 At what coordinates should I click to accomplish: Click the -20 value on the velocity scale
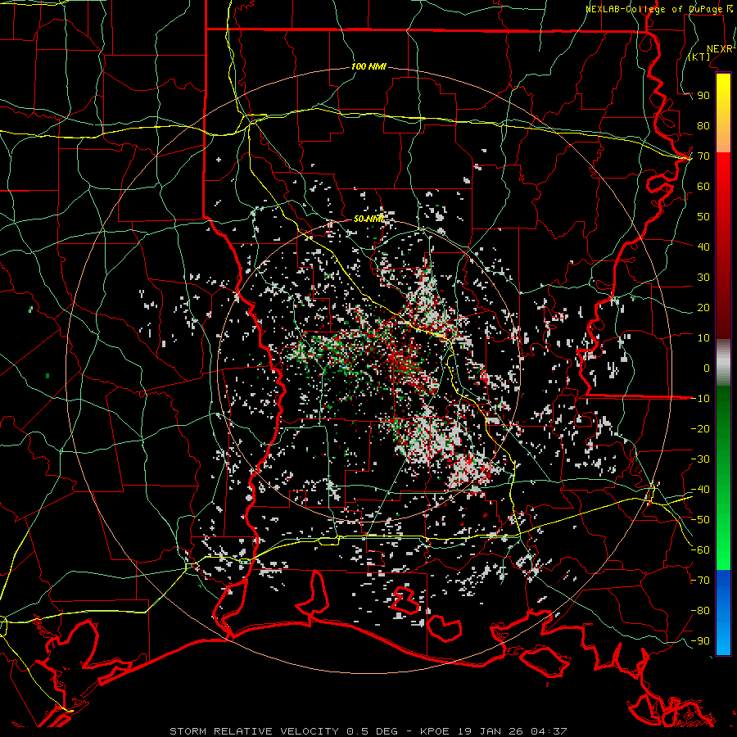click(700, 428)
